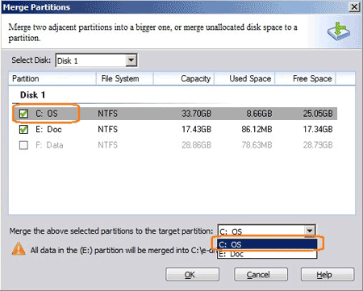Click the 86.12MB used space value
The height and width of the screenshot is (291, 363).
point(257,130)
